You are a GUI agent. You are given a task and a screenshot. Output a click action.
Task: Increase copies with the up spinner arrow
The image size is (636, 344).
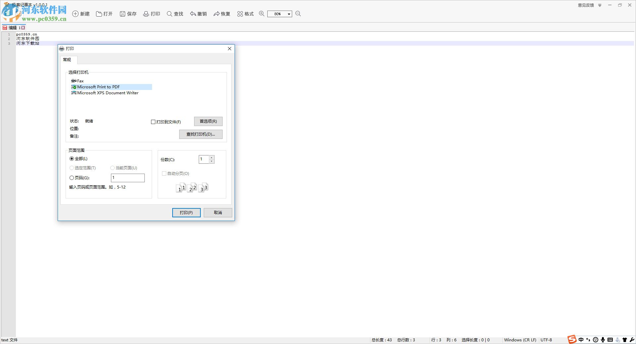click(212, 157)
